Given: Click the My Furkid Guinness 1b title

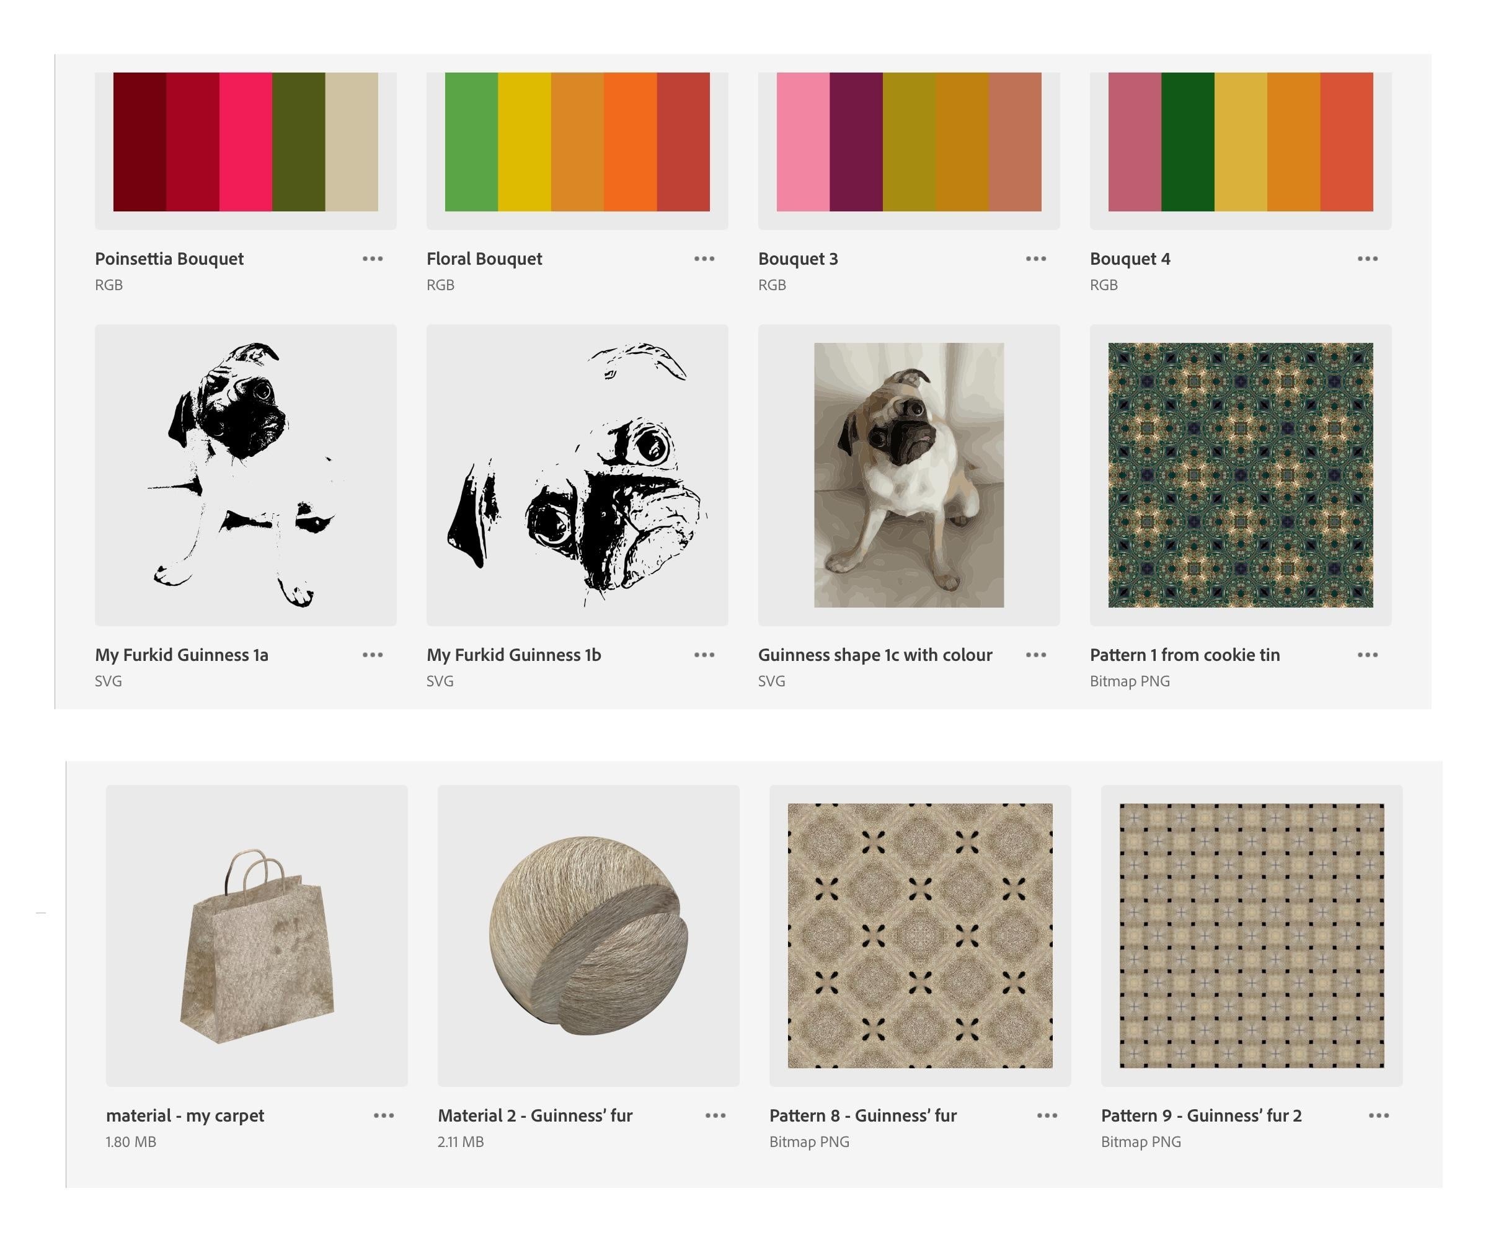Looking at the screenshot, I should [514, 655].
